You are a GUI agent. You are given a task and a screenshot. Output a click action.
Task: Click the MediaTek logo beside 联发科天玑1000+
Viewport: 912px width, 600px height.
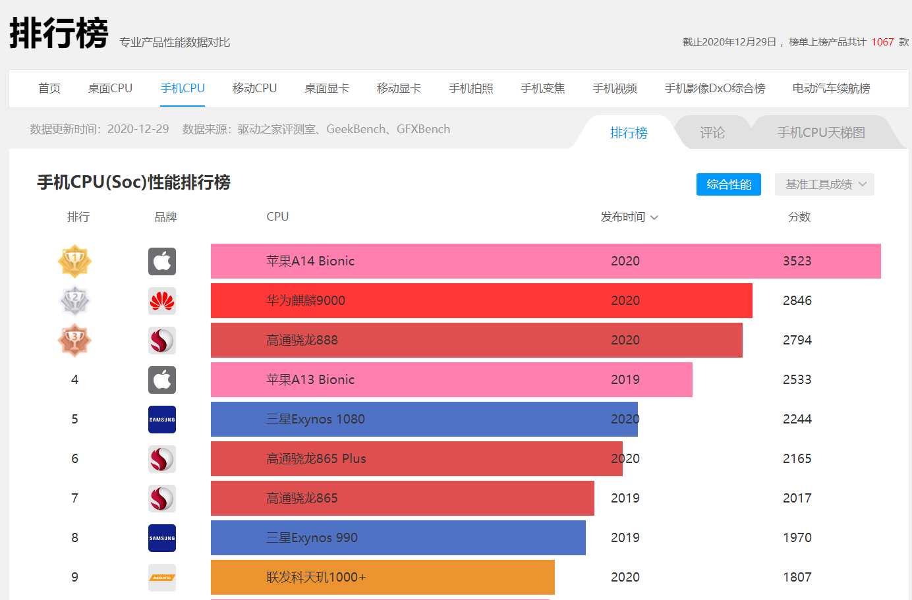162,578
